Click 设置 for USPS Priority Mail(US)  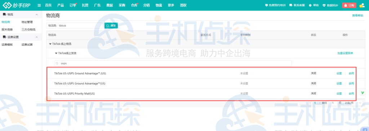[x=339, y=93]
